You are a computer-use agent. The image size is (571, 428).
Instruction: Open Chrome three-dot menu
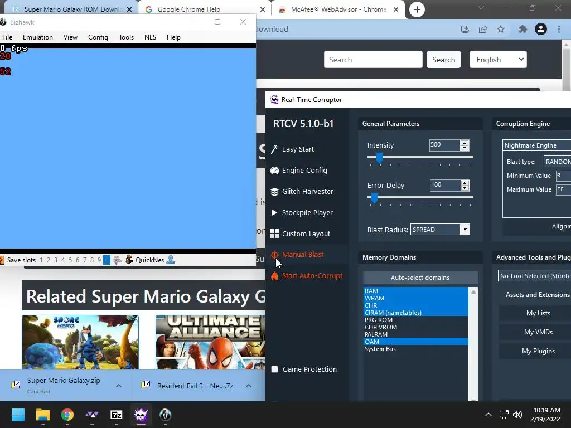[x=559, y=29]
